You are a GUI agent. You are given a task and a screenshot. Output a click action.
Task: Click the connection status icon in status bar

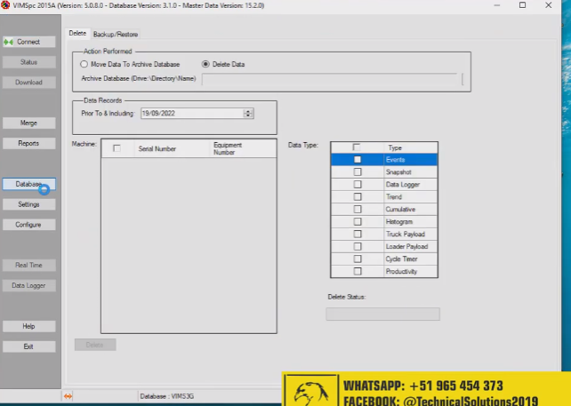tap(68, 395)
